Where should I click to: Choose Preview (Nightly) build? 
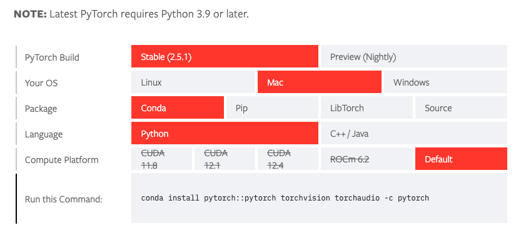click(x=414, y=56)
